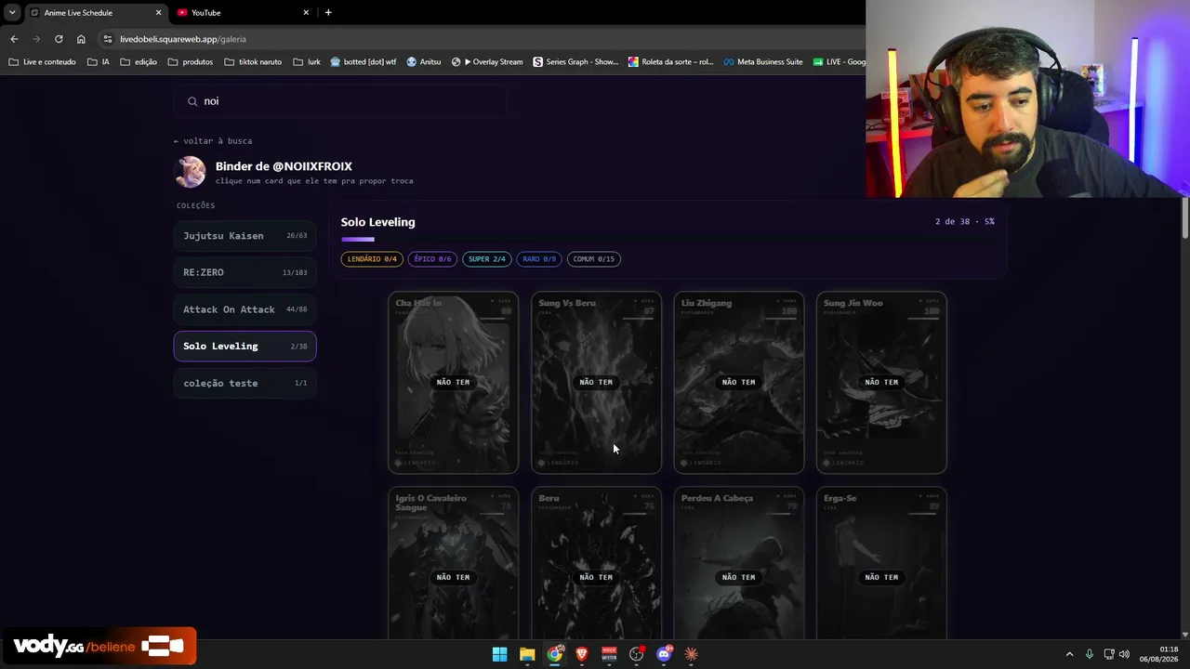Select the coleção teste collection
The width and height of the screenshot is (1190, 669).
coord(245,383)
